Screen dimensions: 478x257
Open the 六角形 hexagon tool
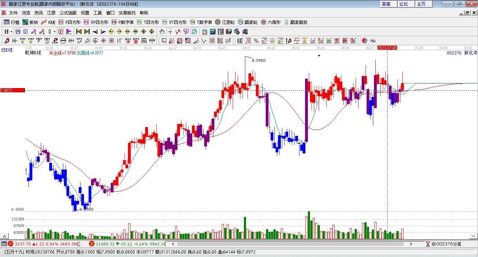271,22
